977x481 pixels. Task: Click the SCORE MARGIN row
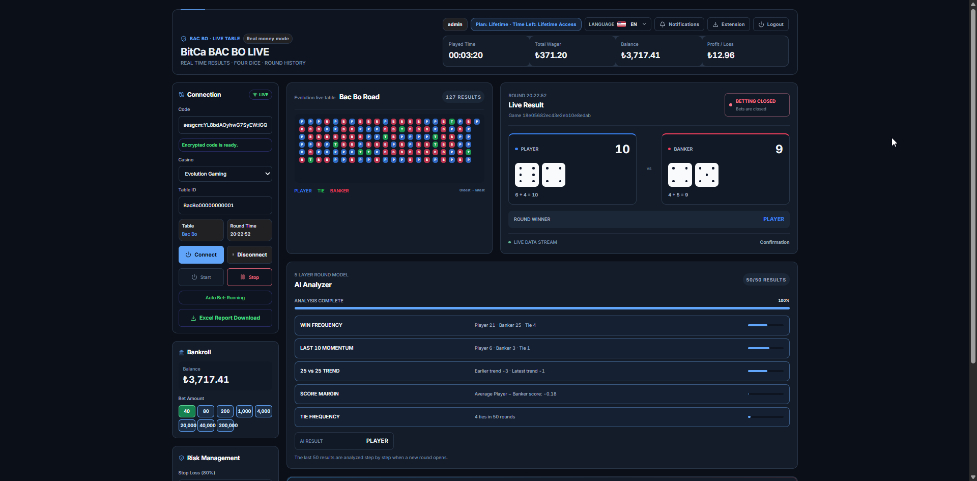[x=542, y=394]
